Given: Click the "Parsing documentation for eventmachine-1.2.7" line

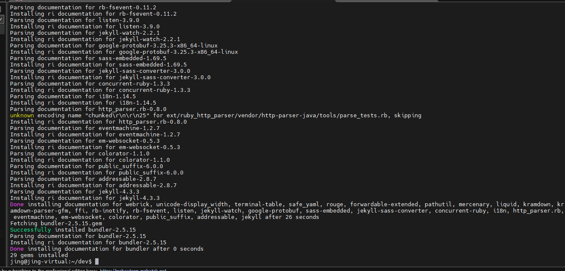Looking at the screenshot, I should pyautogui.click(x=85, y=128).
